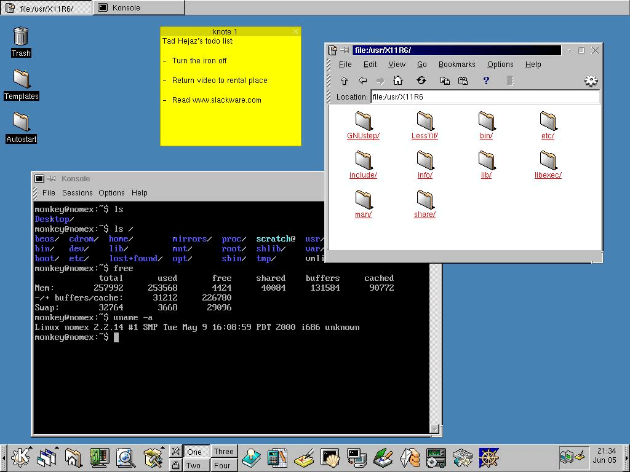Reload the /usr/X11R6 folder view

[421, 81]
